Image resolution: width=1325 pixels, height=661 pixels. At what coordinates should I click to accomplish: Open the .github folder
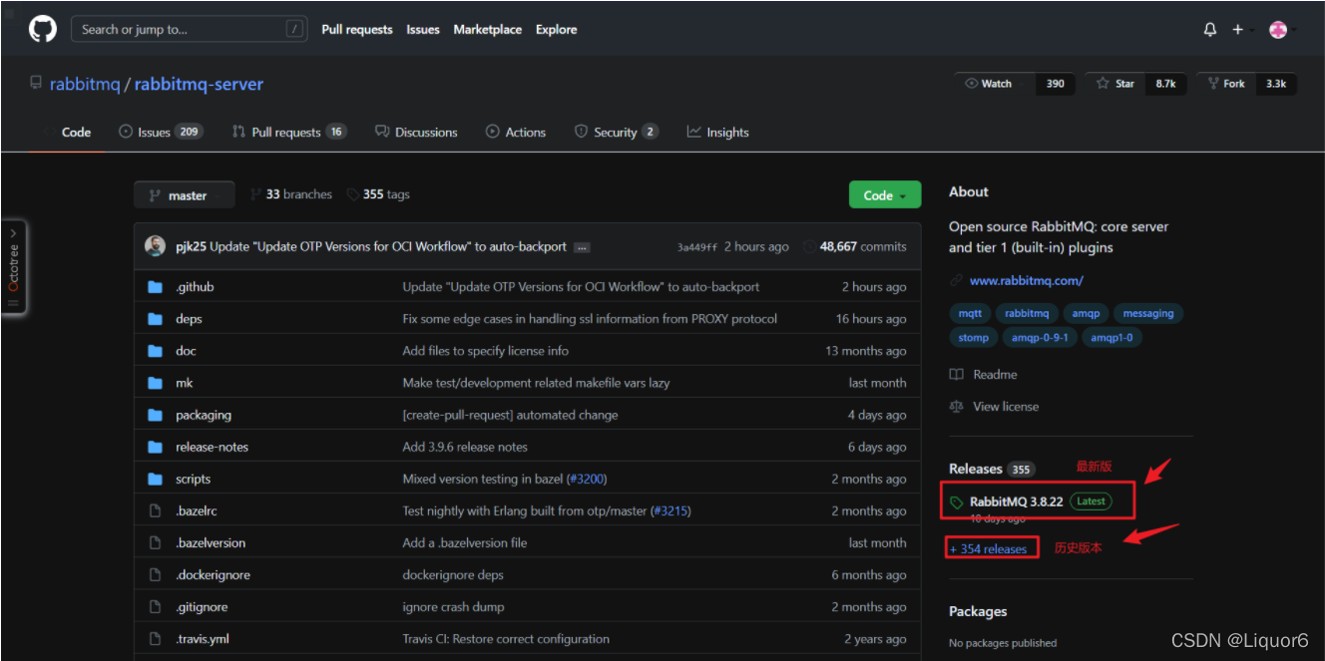coord(195,286)
